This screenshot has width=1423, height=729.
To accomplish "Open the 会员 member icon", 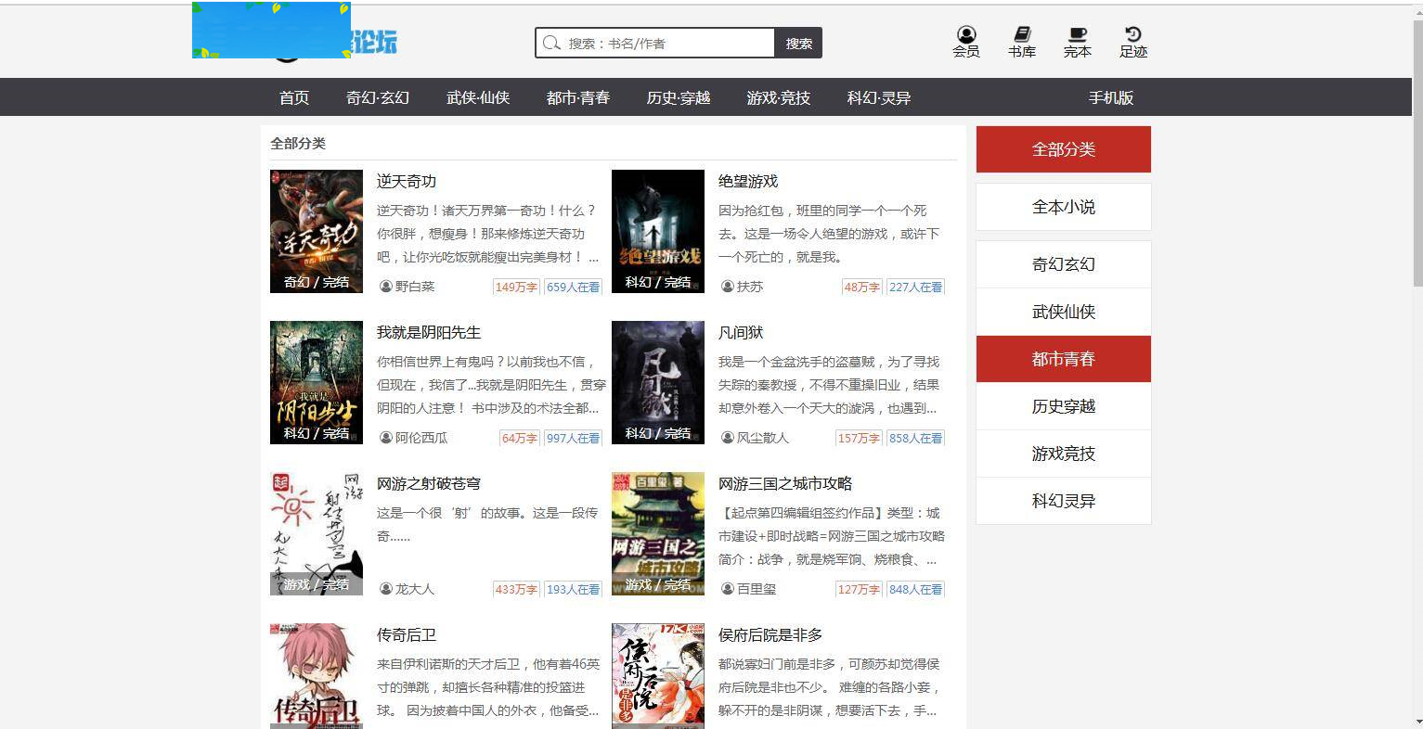I will [x=965, y=41].
